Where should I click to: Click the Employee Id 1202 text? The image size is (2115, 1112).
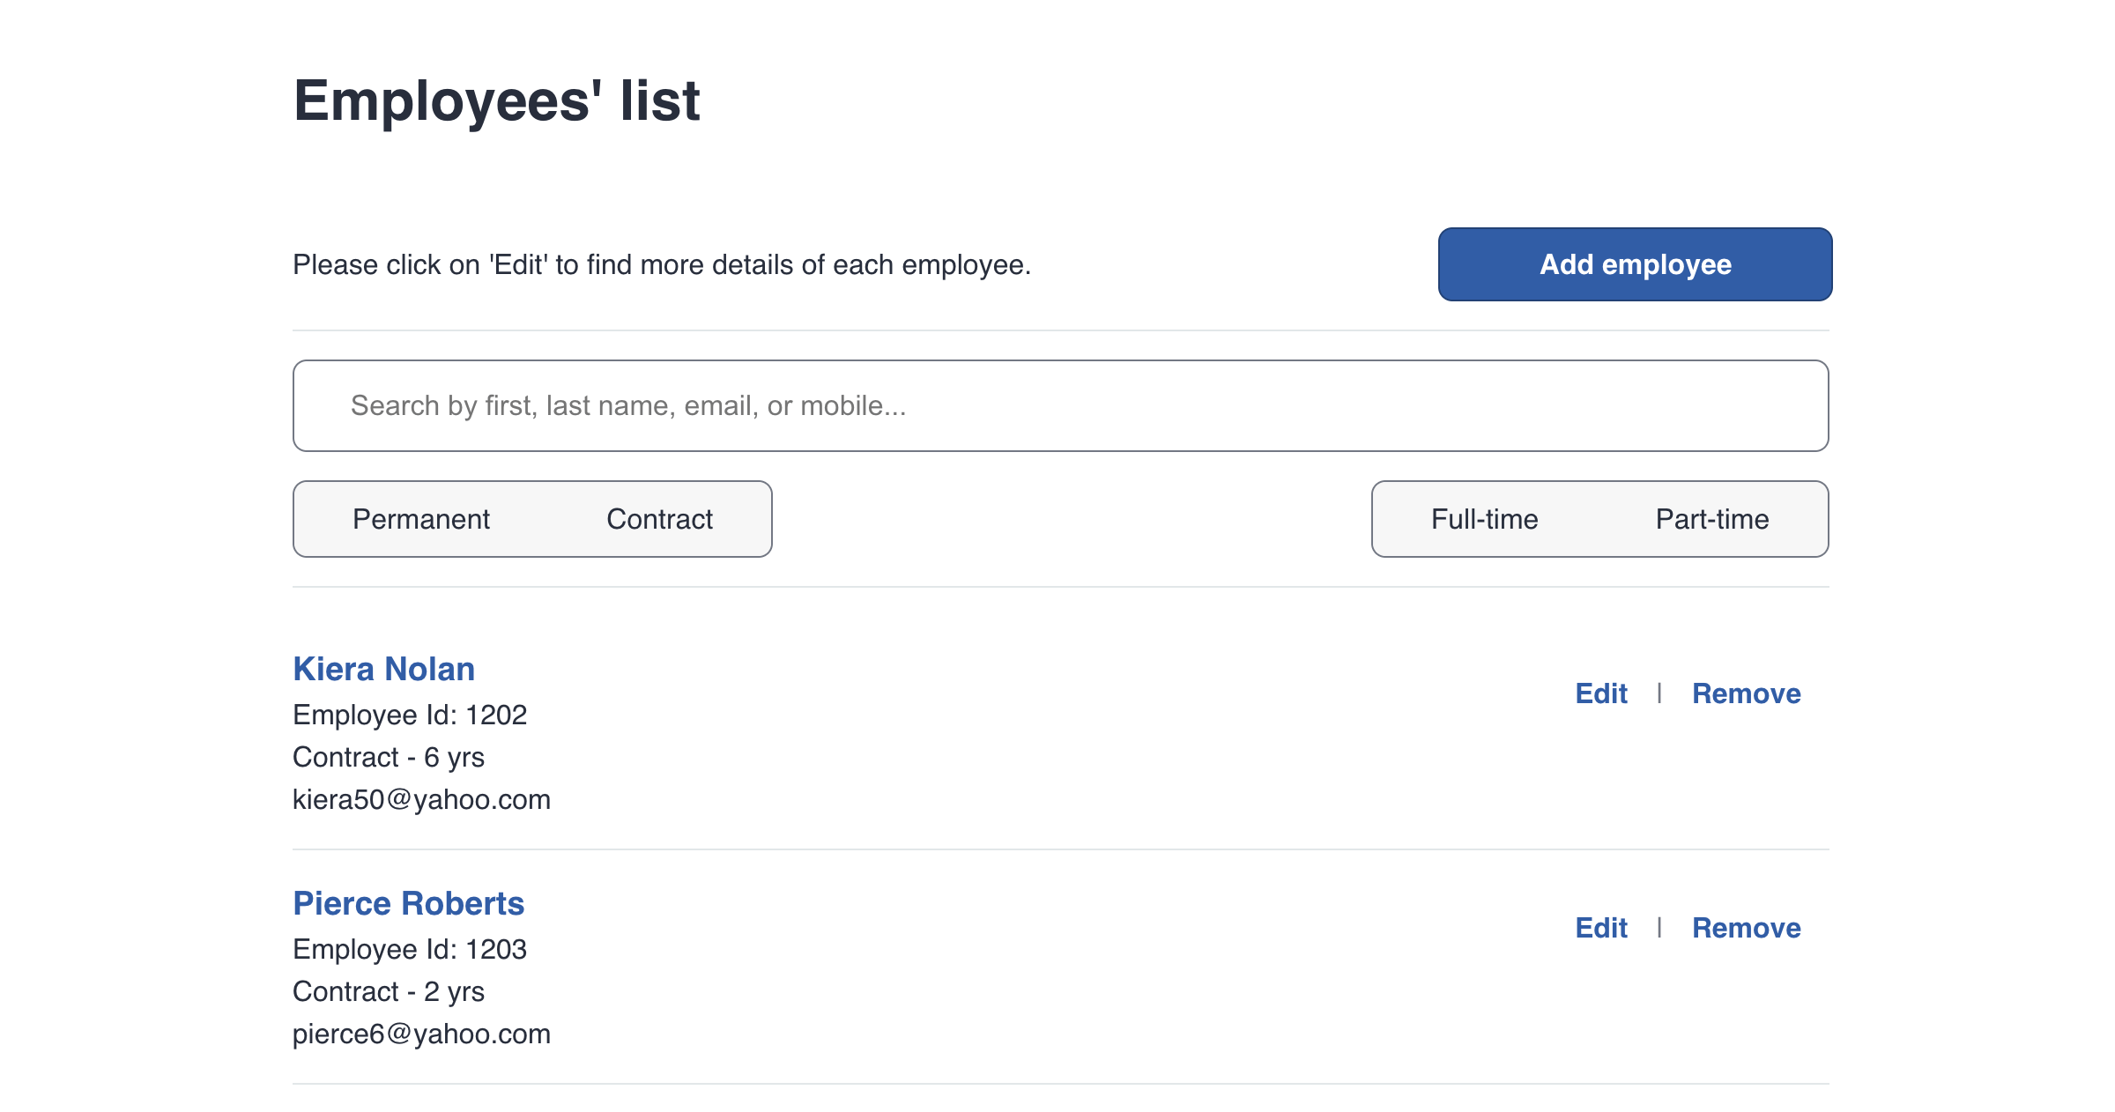[x=410, y=715]
